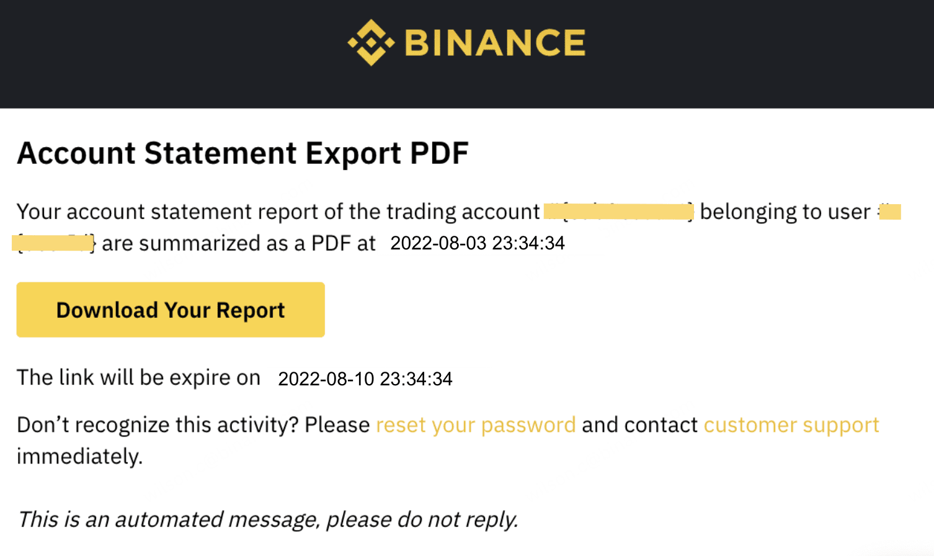Click the BINANCE wordmark in the header
Screen dimensions: 934x556
click(495, 43)
